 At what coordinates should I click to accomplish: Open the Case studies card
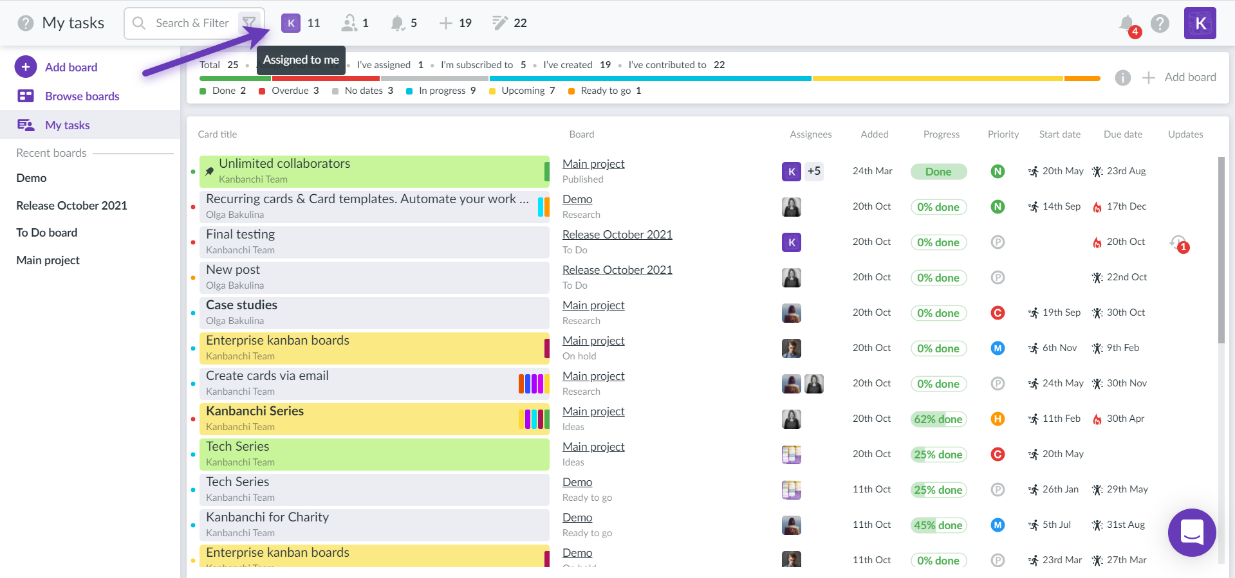pyautogui.click(x=375, y=312)
